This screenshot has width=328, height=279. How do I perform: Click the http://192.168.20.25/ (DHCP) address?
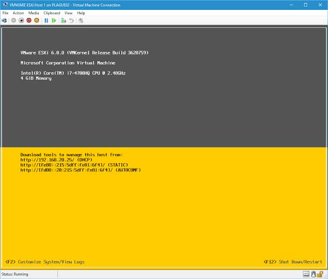pos(56,160)
